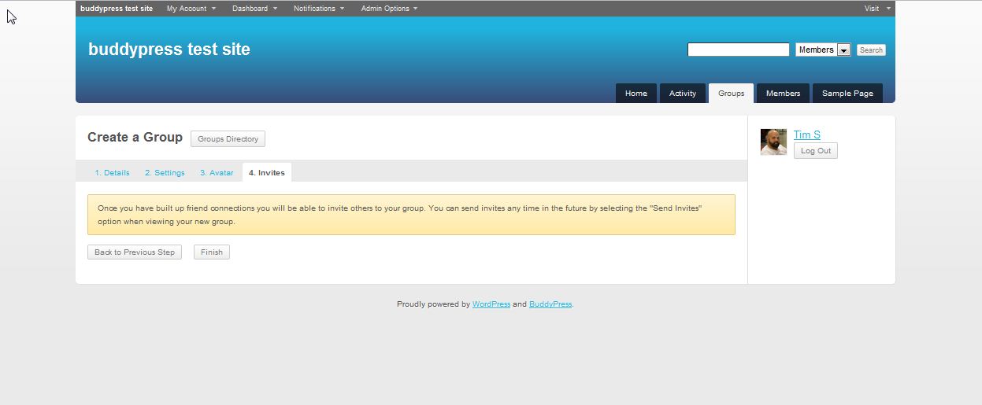The height and width of the screenshot is (405, 982).
Task: Go to the Home navigation tab
Action: coord(636,93)
